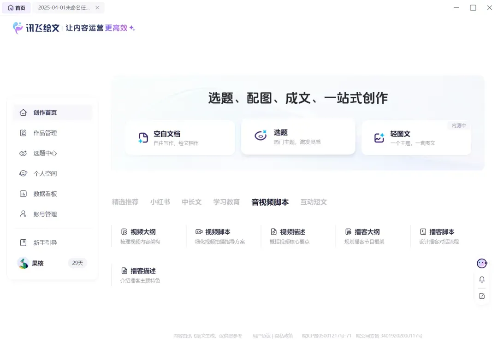This screenshot has width=498, height=343.
Task: Click the 轻图文 image card icon
Action: (379, 138)
